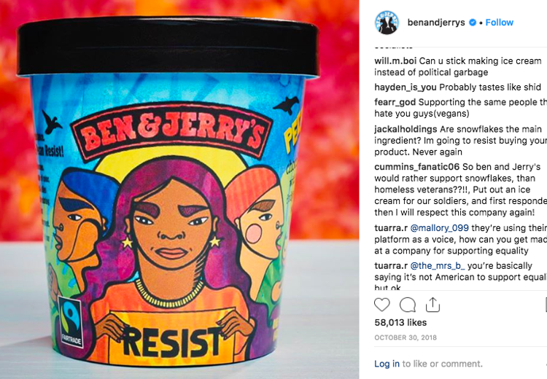The width and height of the screenshot is (547, 379).
Task: Open the October 30, 2018 timestamp
Action: tap(406, 337)
